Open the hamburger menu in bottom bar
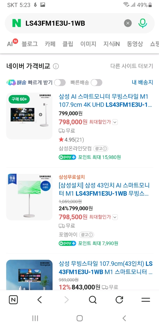The height and width of the screenshot is (328, 159). click(146, 300)
